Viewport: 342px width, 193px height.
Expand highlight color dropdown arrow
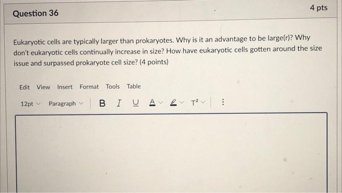point(182,102)
